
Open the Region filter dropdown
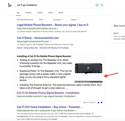pos(75,20)
